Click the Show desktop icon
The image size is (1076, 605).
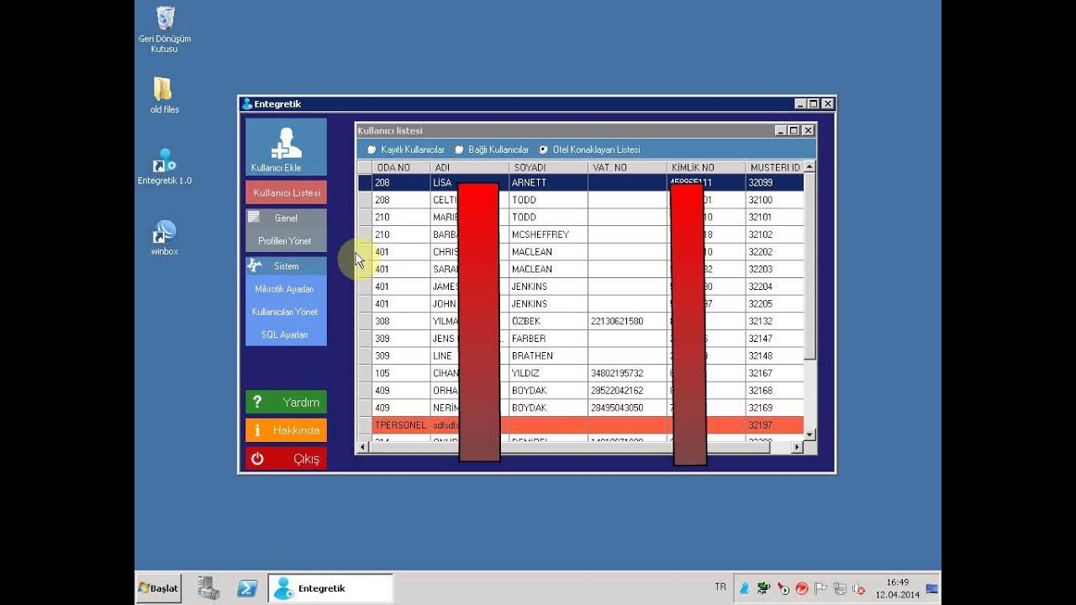(x=932, y=588)
